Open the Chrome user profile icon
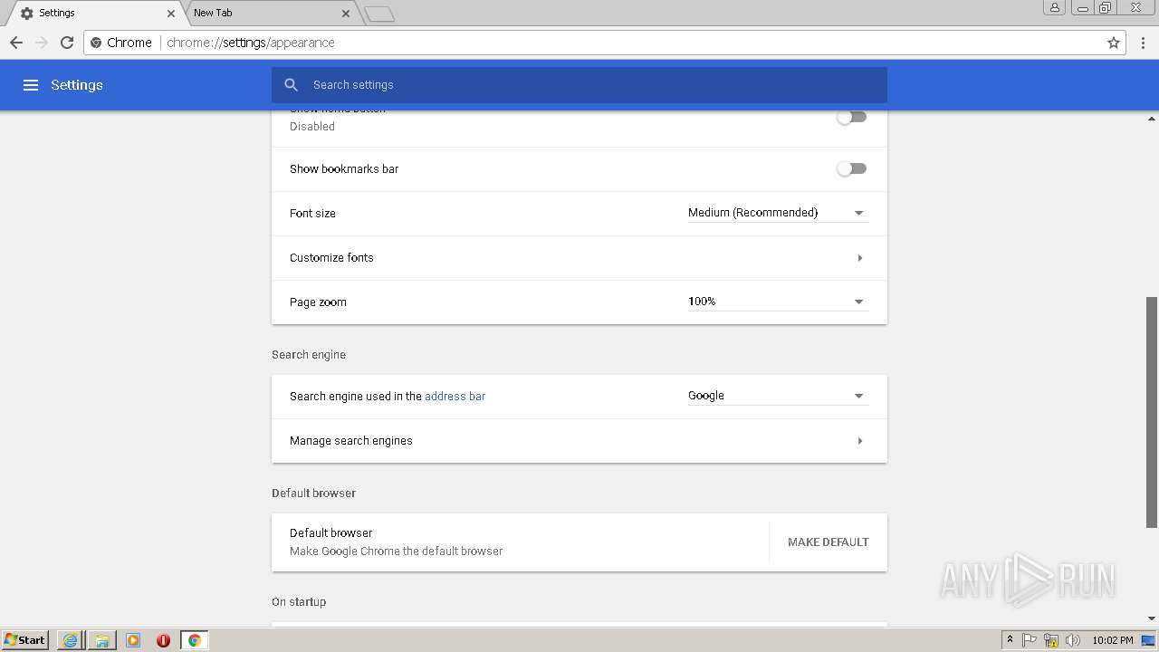 tap(1054, 8)
